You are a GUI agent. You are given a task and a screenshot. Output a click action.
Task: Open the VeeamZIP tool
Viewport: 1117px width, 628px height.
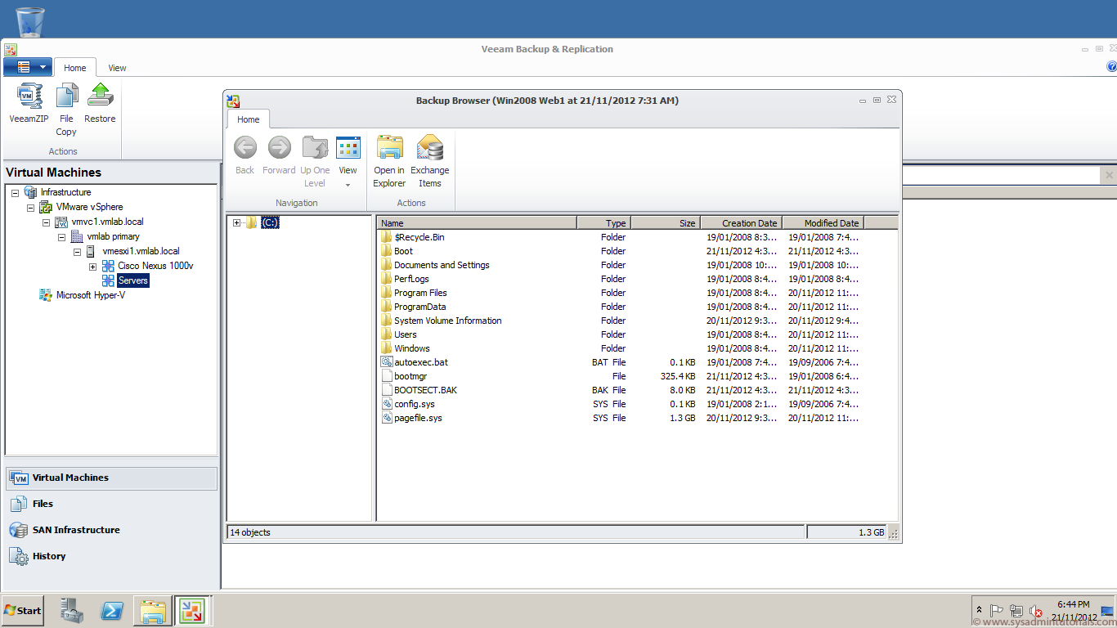[x=29, y=103]
